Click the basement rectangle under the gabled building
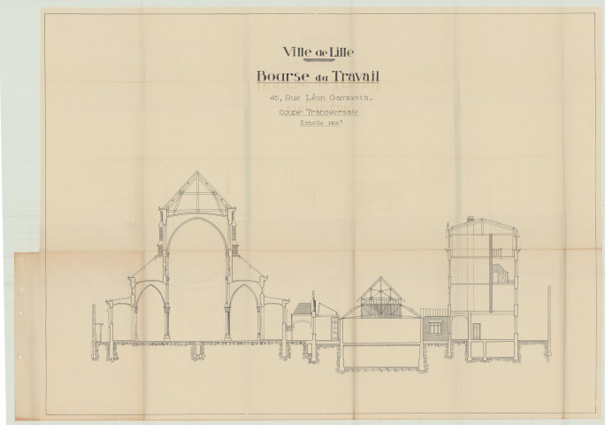 click(x=380, y=356)
